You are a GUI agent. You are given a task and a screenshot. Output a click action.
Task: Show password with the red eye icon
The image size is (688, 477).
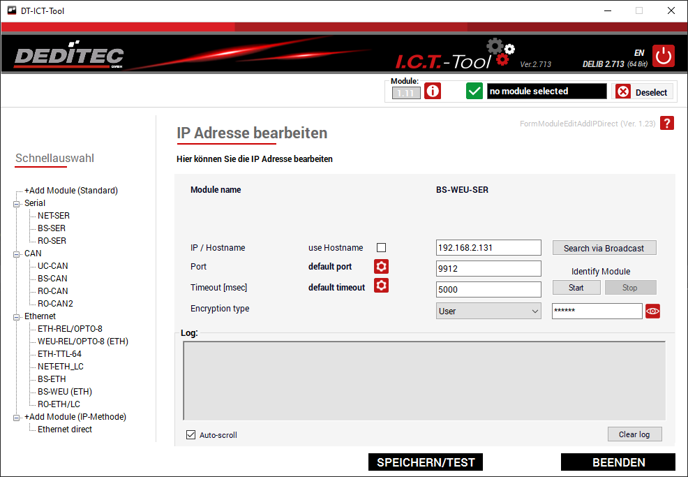click(x=652, y=311)
